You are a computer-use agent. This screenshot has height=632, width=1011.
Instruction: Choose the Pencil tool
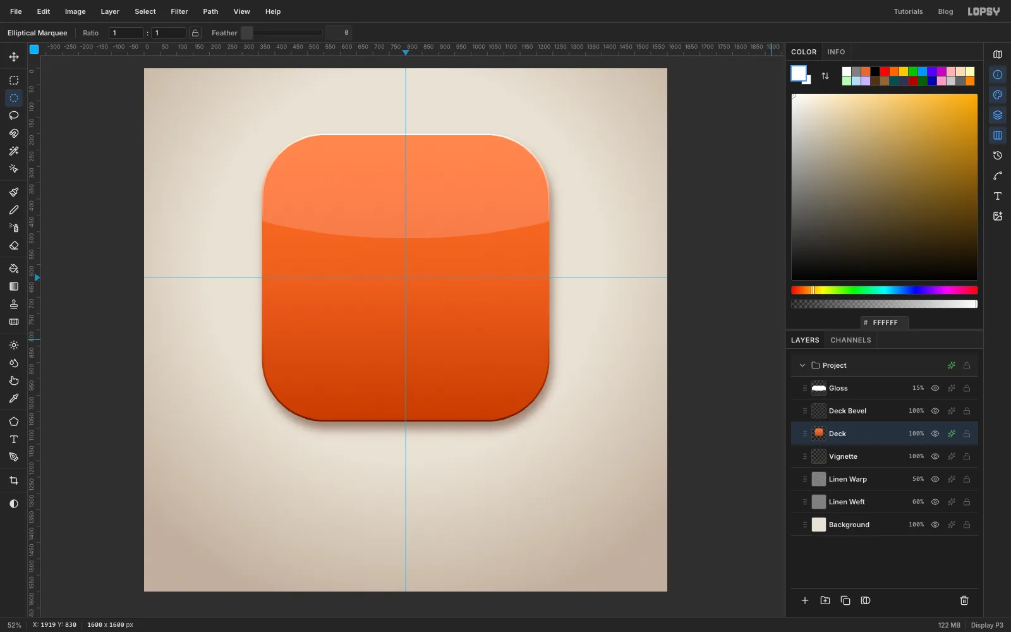coord(14,210)
